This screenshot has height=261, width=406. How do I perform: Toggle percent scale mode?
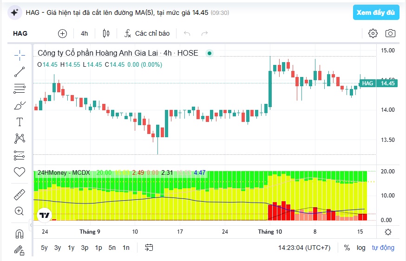point(347,248)
